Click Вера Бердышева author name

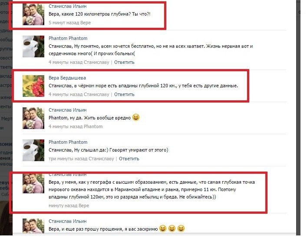(x=67, y=78)
